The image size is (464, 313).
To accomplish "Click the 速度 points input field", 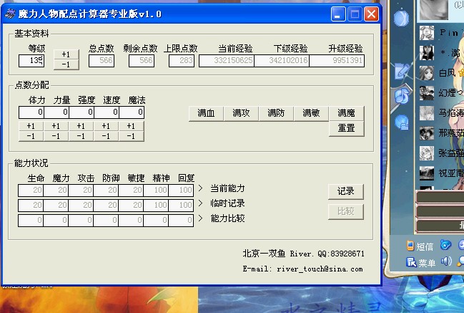I will click(106, 112).
